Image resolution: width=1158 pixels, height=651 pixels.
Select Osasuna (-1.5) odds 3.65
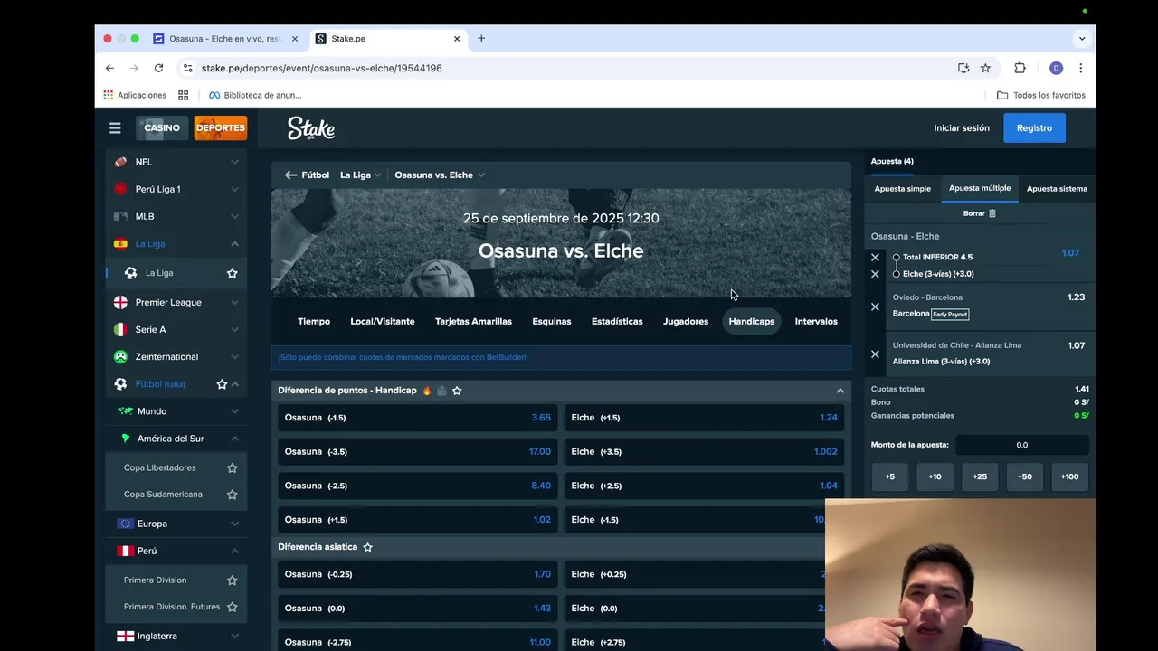pyautogui.click(x=418, y=418)
